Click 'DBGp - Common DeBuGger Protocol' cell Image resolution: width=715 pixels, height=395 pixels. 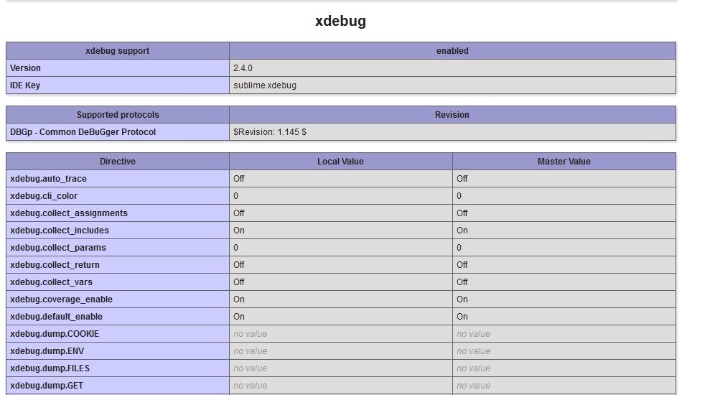click(x=83, y=132)
